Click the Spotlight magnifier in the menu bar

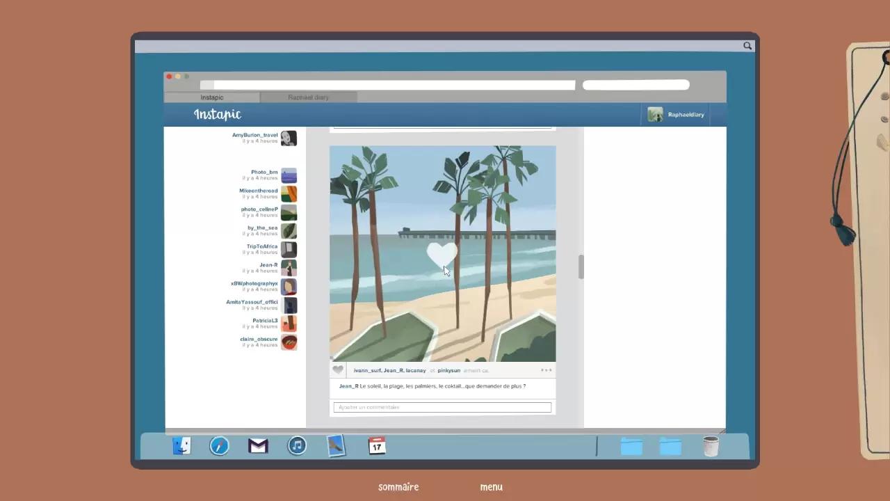[747, 46]
